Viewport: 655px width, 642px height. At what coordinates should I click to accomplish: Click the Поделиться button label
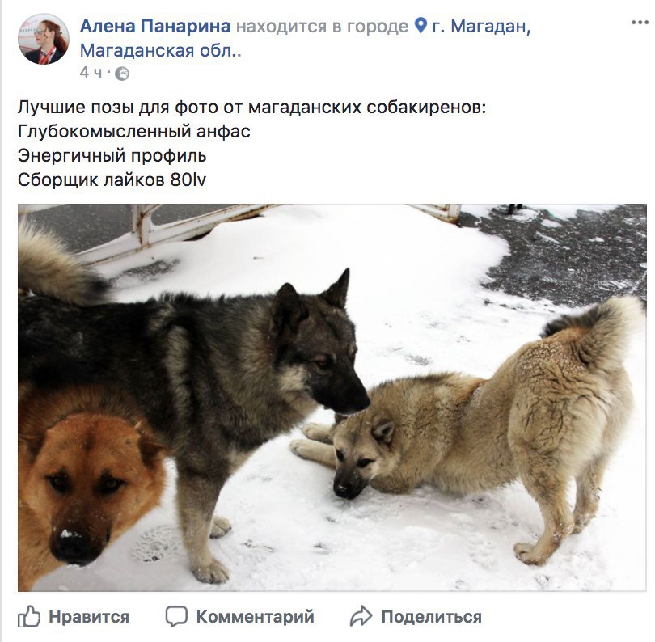[432, 617]
